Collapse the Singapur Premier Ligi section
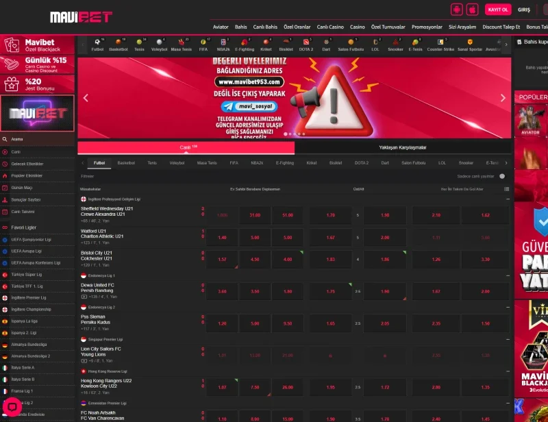 508,339
